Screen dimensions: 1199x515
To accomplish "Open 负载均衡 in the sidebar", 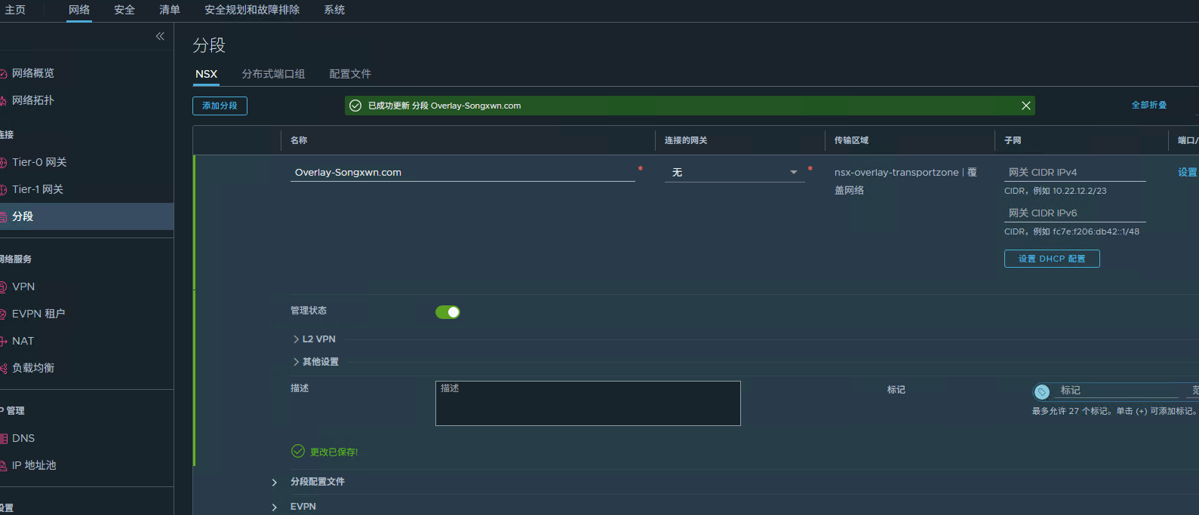I will (x=33, y=368).
